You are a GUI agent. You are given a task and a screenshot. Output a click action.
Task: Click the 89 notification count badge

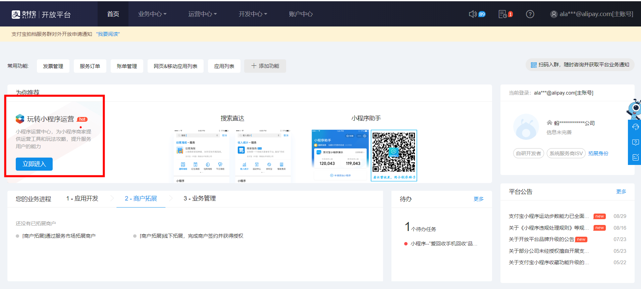point(482,14)
